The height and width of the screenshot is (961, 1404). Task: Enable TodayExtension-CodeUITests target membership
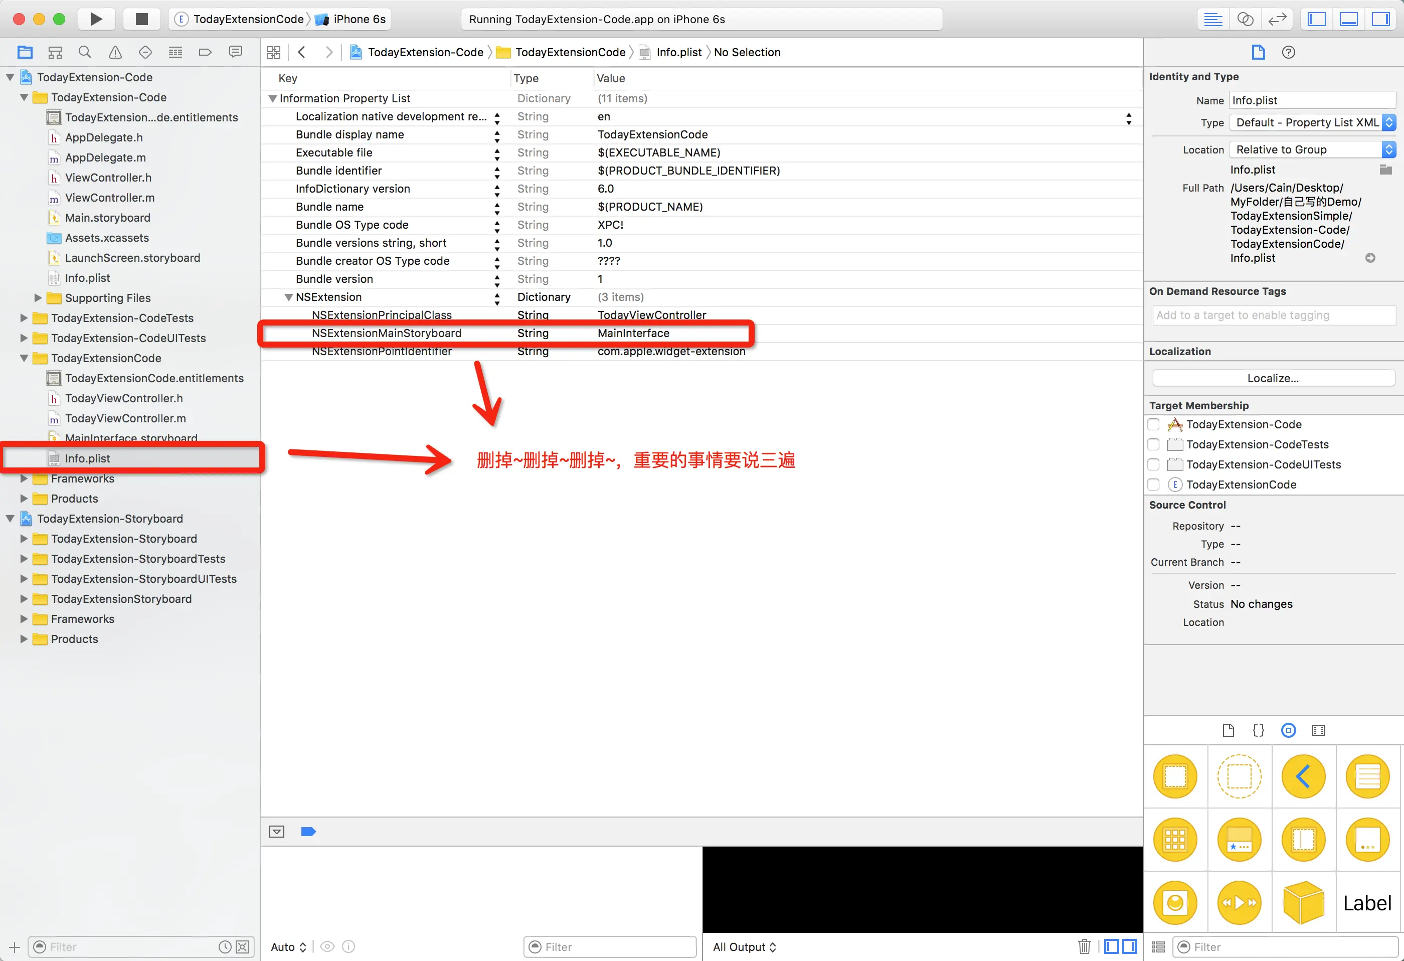pyautogui.click(x=1153, y=465)
